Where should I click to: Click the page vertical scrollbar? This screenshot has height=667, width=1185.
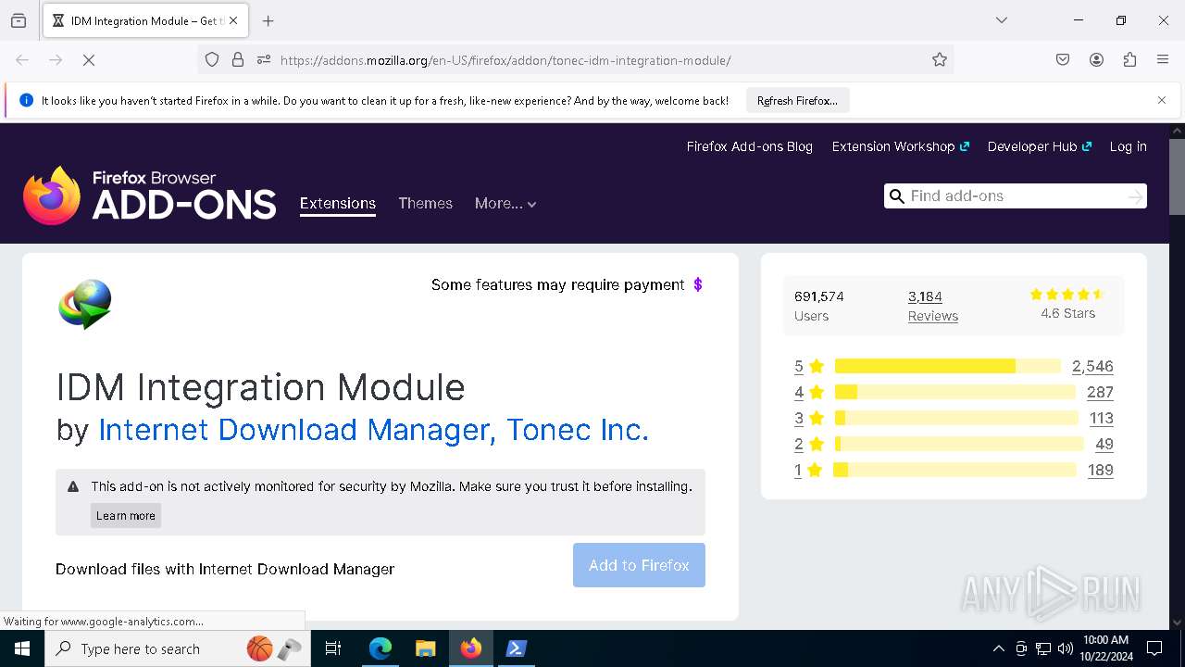click(x=1177, y=176)
